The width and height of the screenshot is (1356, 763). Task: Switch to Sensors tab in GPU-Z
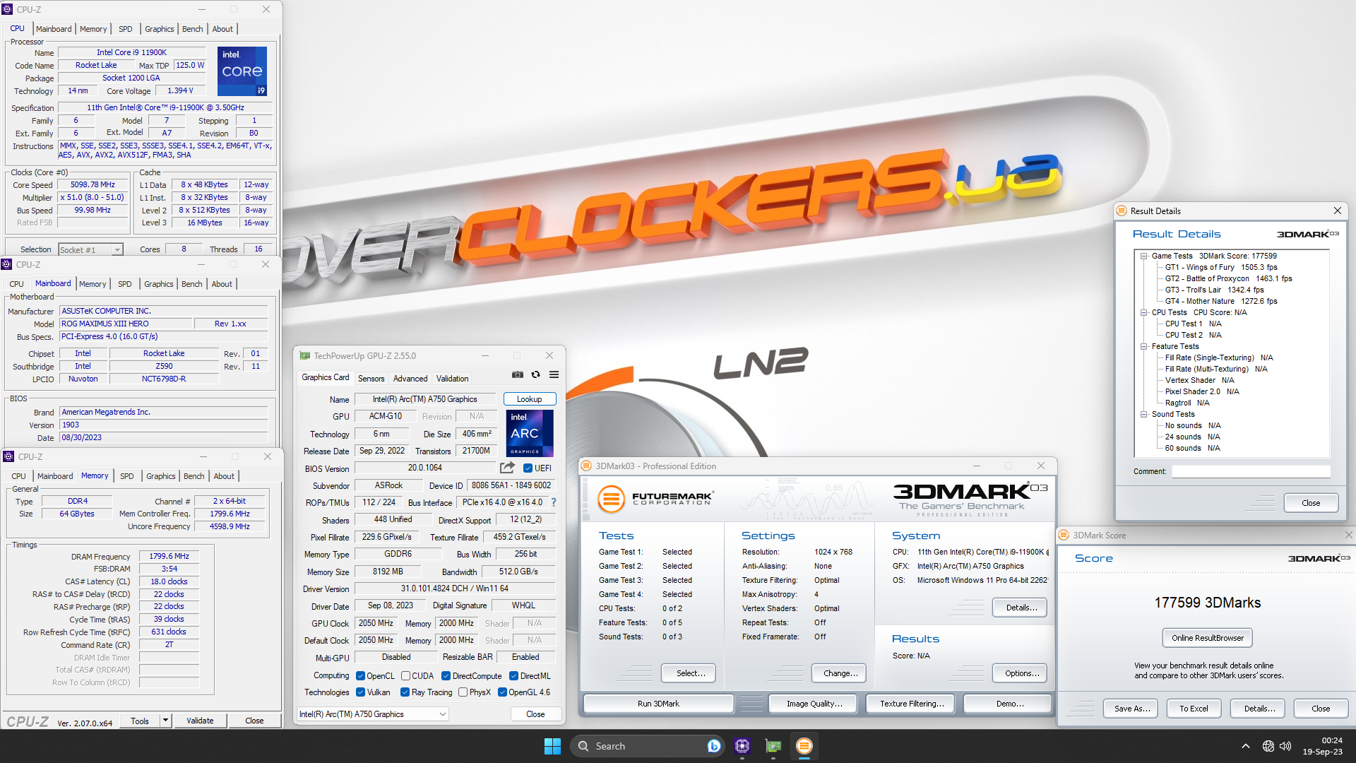coord(371,379)
